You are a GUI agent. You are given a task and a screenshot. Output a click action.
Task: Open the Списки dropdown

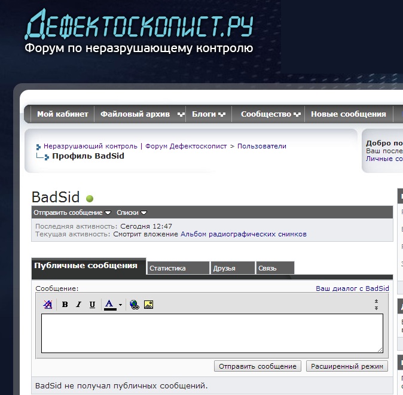pos(132,212)
